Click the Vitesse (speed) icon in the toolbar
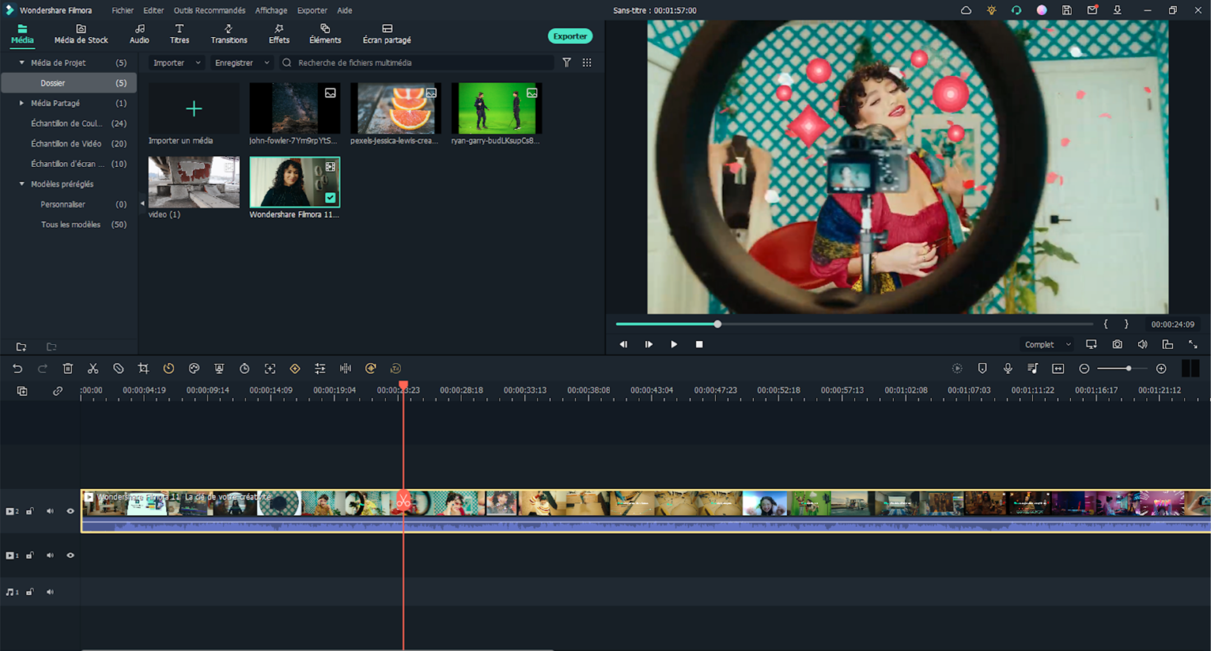Image resolution: width=1211 pixels, height=651 pixels. click(169, 369)
